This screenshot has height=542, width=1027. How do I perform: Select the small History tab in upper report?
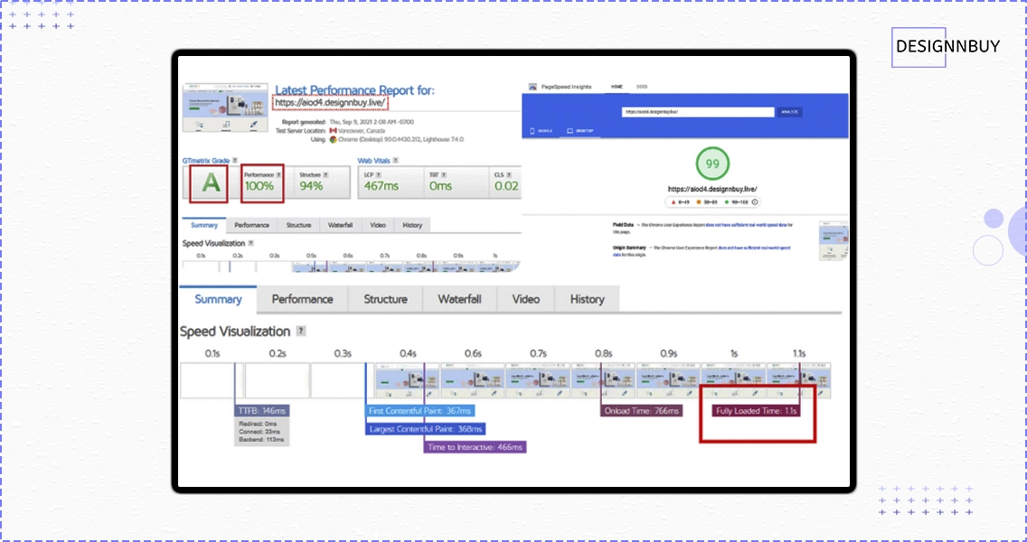click(412, 225)
